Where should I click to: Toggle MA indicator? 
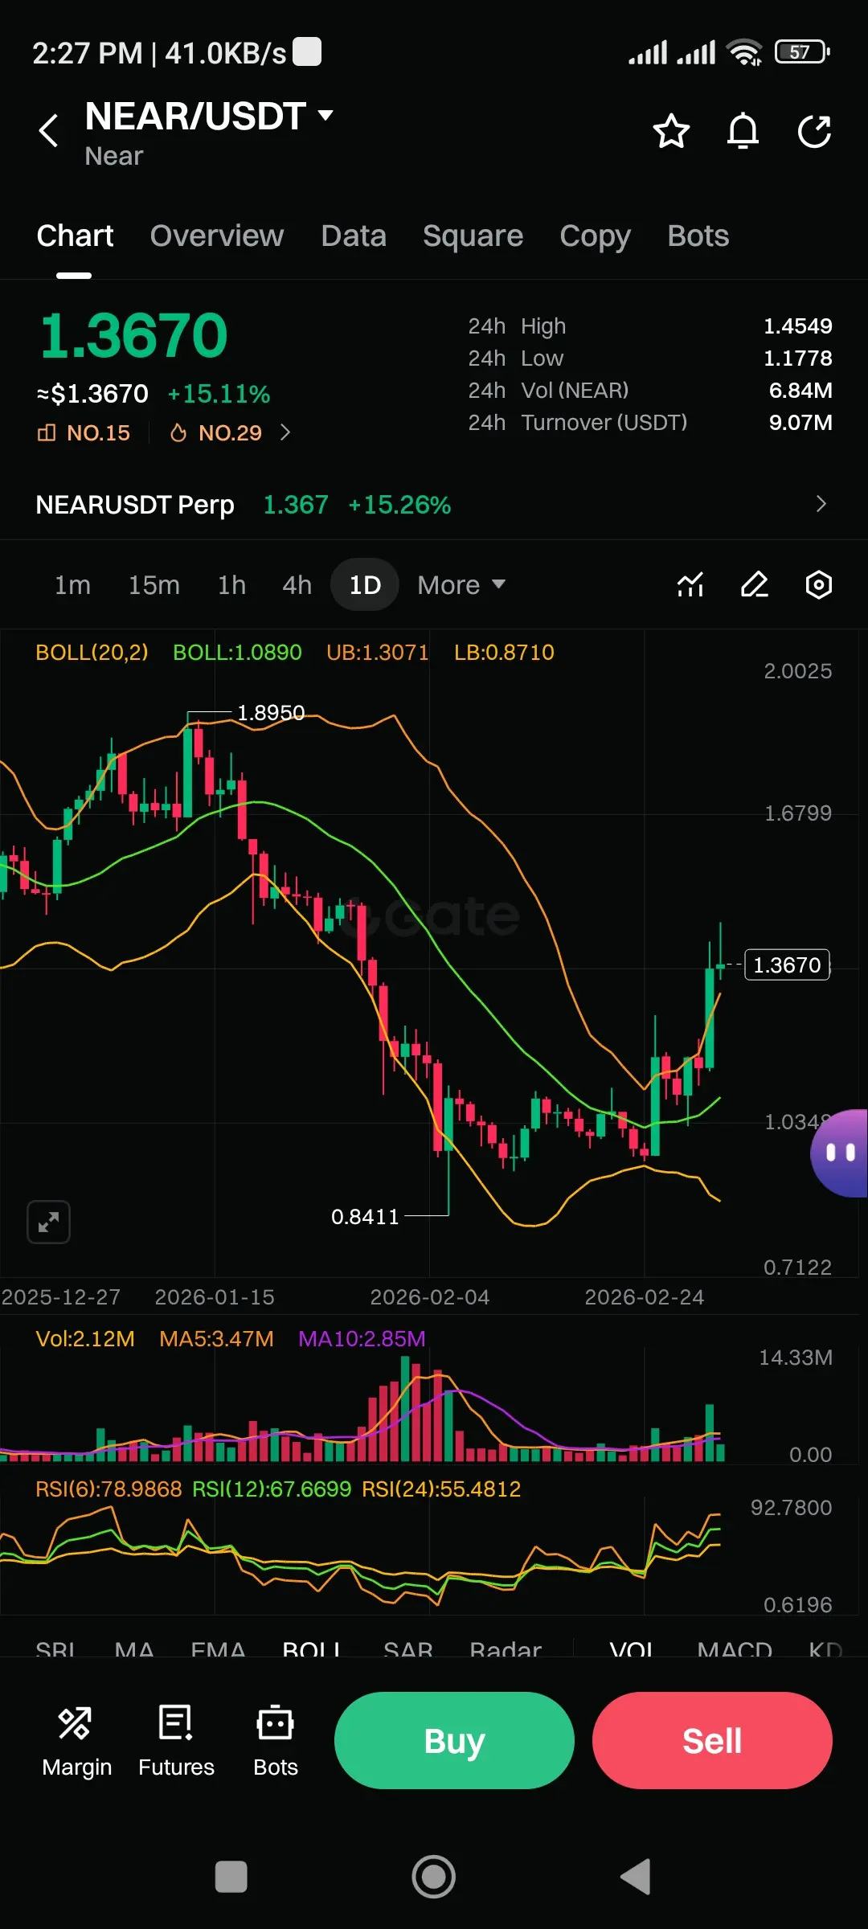point(134,1648)
